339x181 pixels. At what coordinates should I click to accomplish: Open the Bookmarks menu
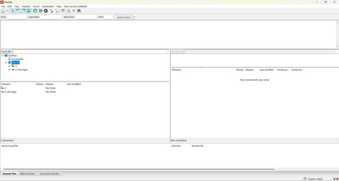click(48, 7)
